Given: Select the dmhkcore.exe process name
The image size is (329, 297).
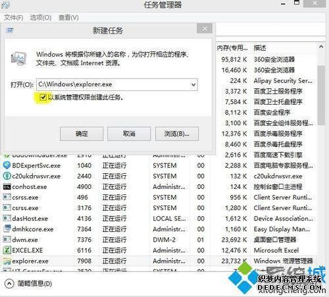Looking at the screenshot, I should point(33,229).
